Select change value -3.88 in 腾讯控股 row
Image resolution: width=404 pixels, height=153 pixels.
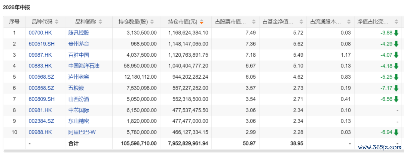[386, 33]
